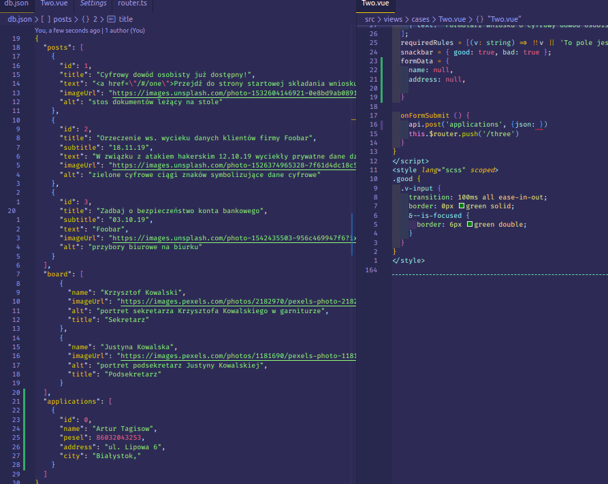
Task: Click the src breadcrumb in right editor
Action: [370, 19]
